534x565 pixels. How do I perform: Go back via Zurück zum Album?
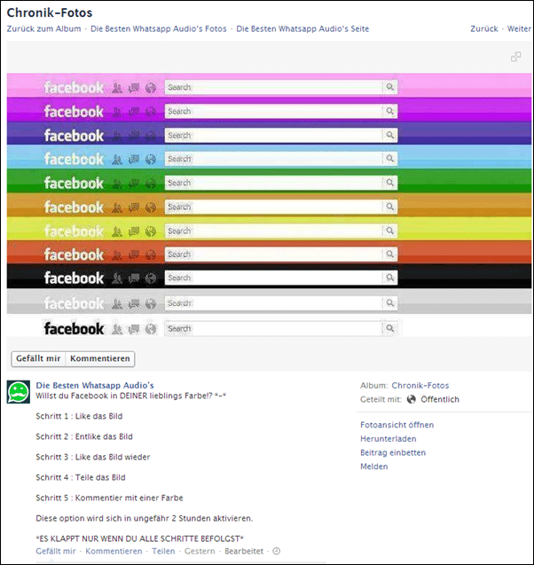pyautogui.click(x=44, y=28)
